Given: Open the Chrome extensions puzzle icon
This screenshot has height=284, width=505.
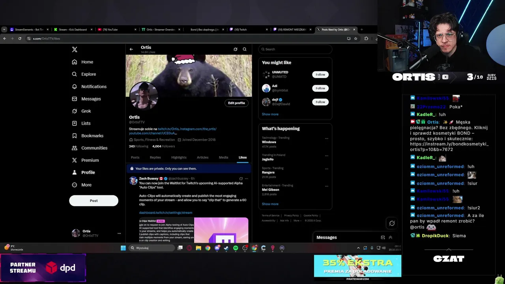Looking at the screenshot, I should tap(366, 39).
